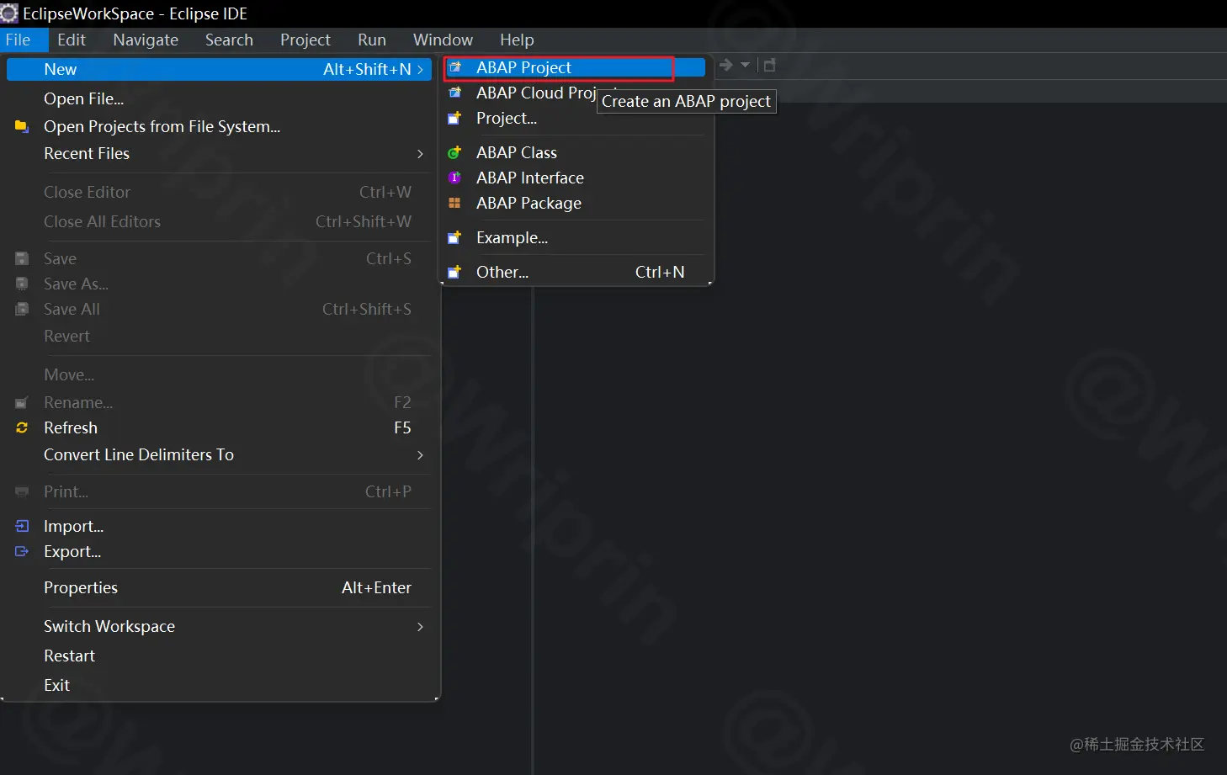Click the Save All disks icon
The width and height of the screenshot is (1227, 775).
[x=22, y=309]
